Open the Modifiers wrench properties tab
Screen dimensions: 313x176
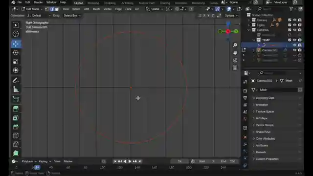coord(245,144)
